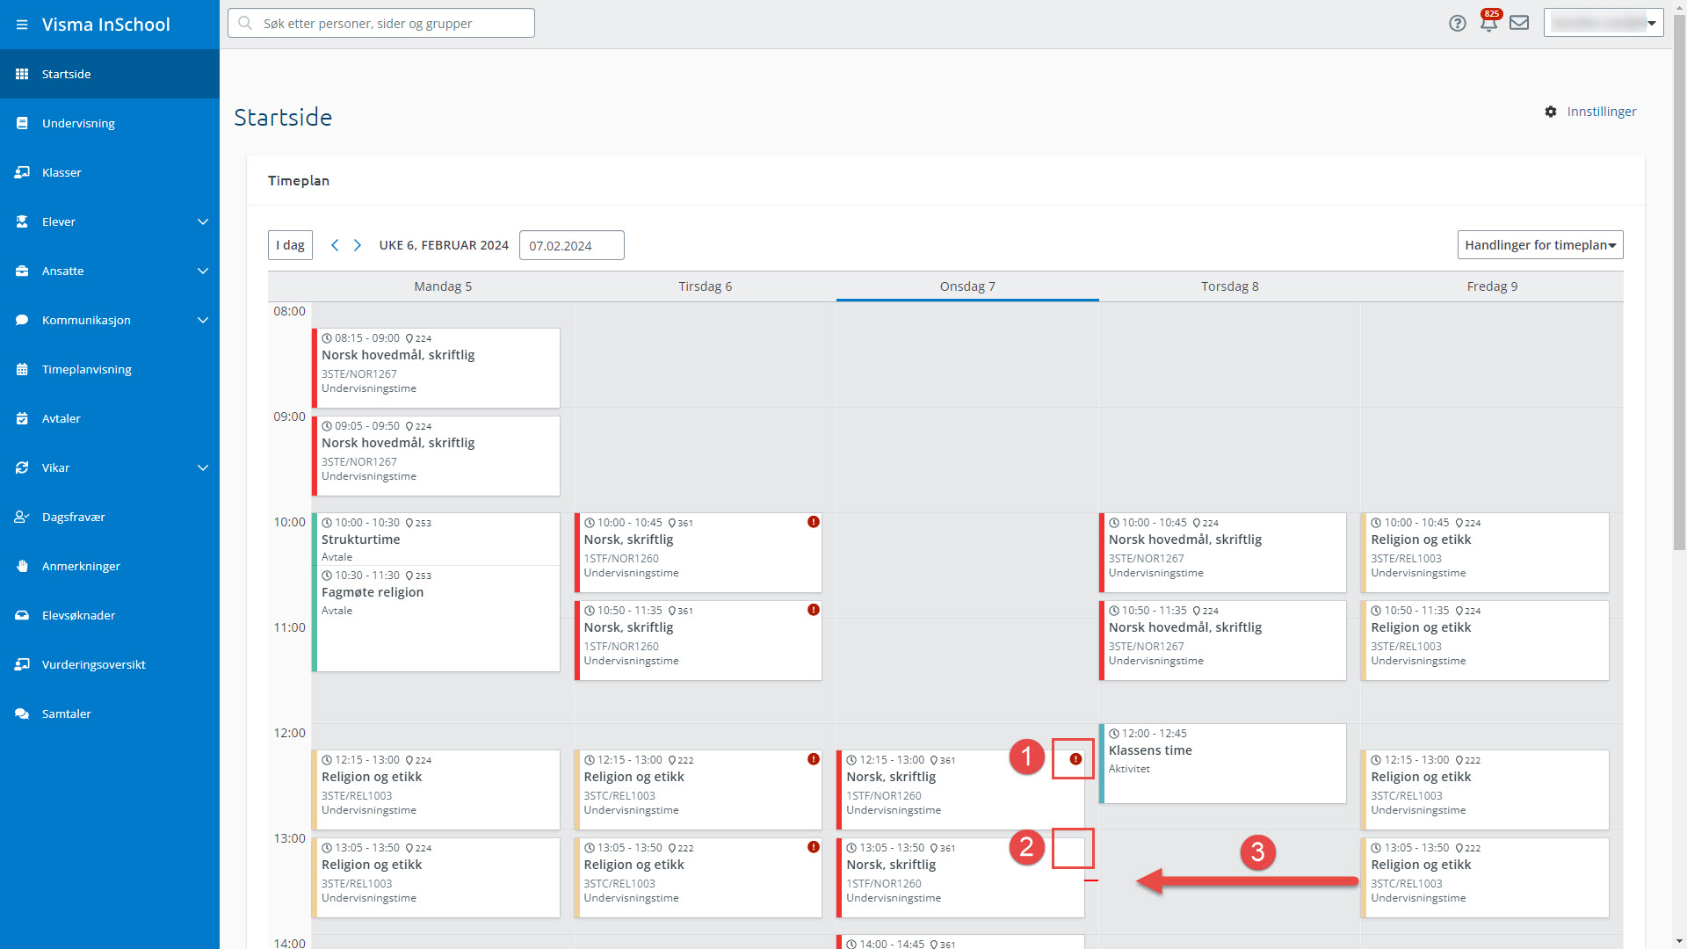Open Mandag 13:05 Religion og etikk lesson
The image size is (1687, 949).
436,878
